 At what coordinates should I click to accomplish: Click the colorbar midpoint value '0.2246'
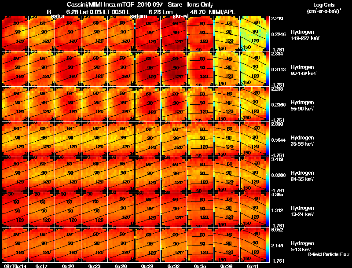[x=279, y=34]
